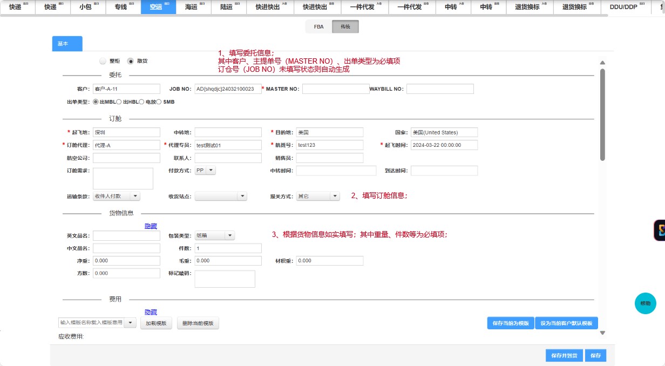Switch to the FBA tab
Viewport: 665px width, 366px height.
pos(318,26)
